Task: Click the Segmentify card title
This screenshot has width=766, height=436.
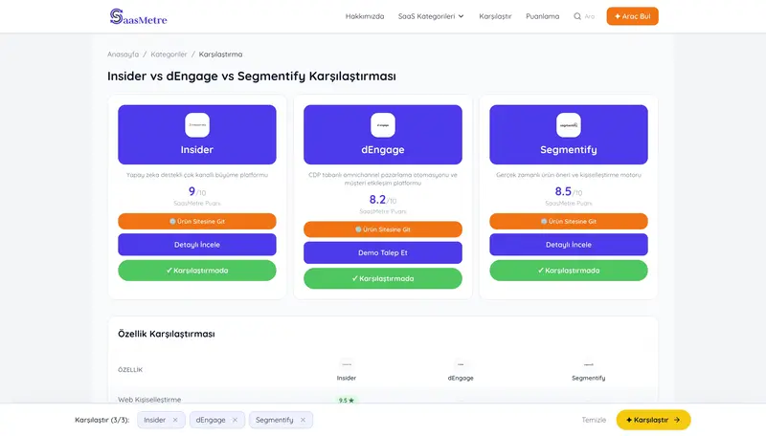Action: [x=569, y=150]
